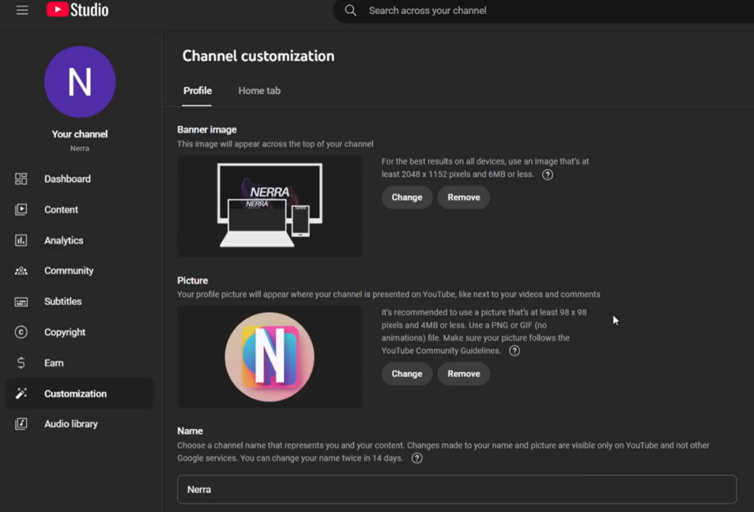Click the channel name field containing Nerra
The height and width of the screenshot is (512, 754).
click(457, 490)
